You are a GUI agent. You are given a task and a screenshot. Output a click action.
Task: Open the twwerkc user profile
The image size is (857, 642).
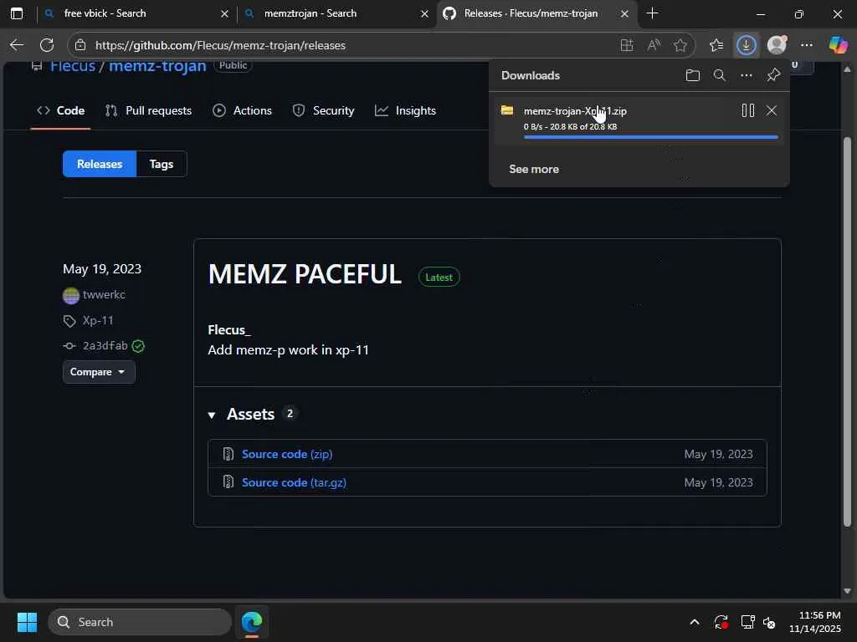(104, 295)
